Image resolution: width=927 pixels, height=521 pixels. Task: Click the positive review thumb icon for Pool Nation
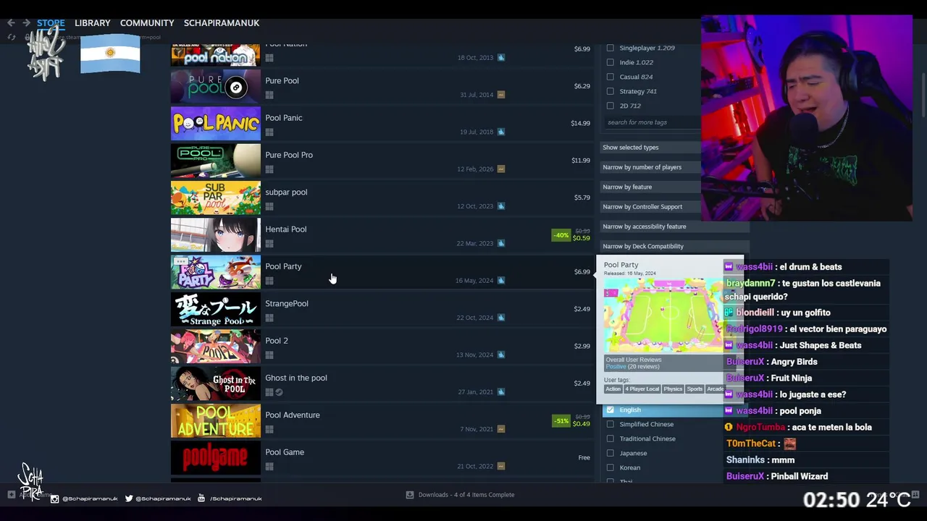pyautogui.click(x=500, y=58)
